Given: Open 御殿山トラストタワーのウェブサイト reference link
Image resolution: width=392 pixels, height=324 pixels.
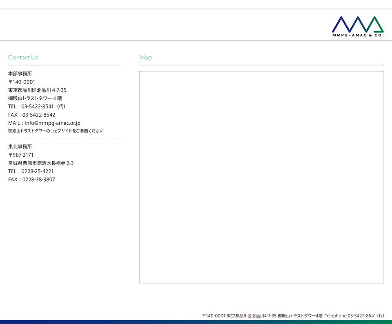Looking at the screenshot, I should coord(56,130).
